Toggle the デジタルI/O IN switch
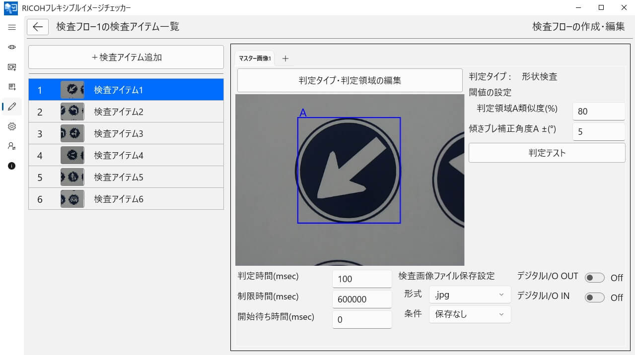 click(594, 297)
